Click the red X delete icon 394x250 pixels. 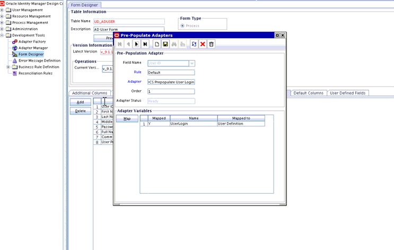click(203, 44)
